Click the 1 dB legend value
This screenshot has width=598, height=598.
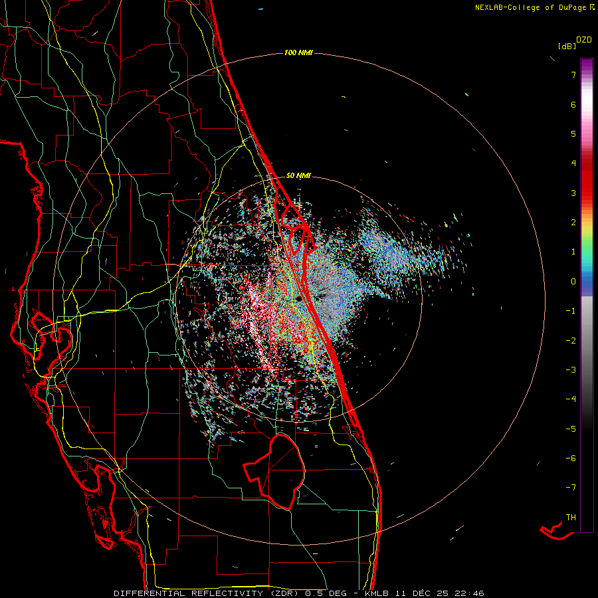[573, 252]
